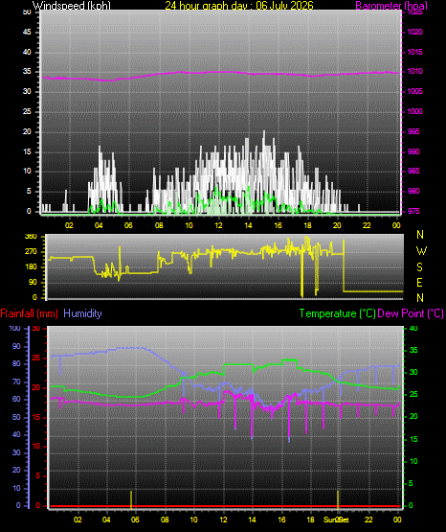The height and width of the screenshot is (532, 446).
Task: Click the '22' hour label under bottom graph
Action: (368, 520)
